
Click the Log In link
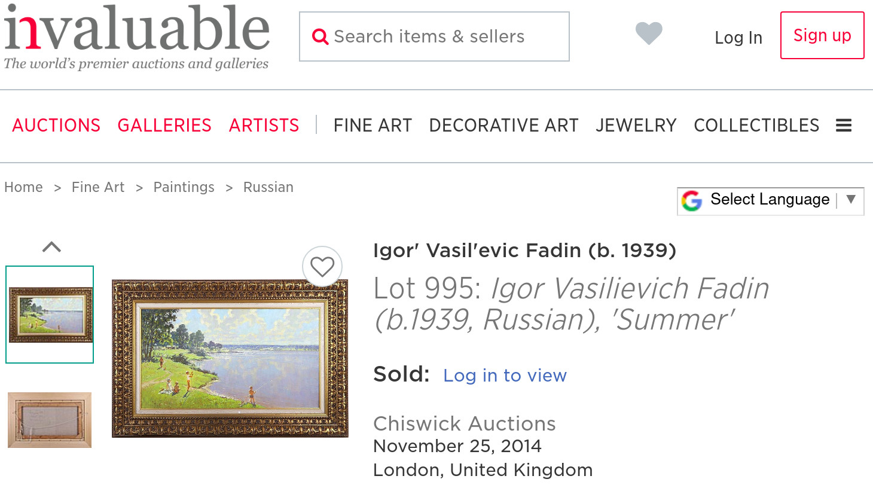(x=738, y=38)
